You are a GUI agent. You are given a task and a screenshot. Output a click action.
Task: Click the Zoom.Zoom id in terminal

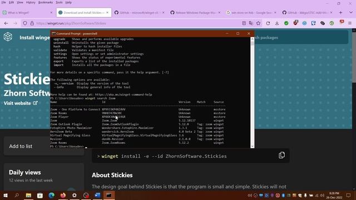[x=110, y=121]
